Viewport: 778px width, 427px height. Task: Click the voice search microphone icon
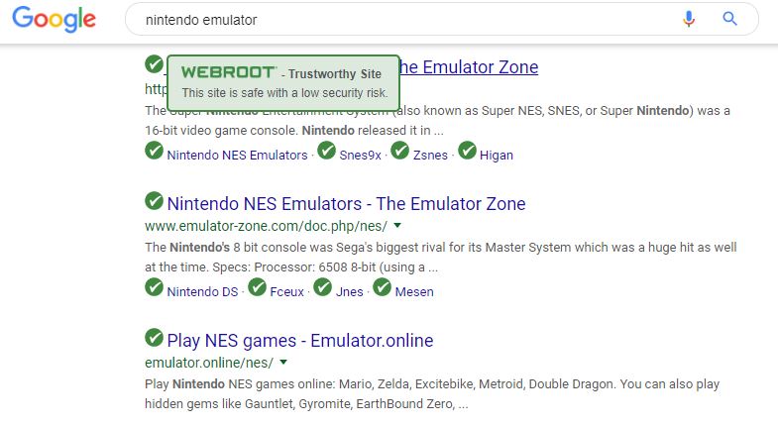(689, 19)
